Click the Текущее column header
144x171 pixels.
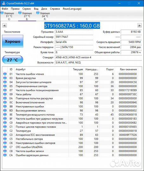click(76, 69)
